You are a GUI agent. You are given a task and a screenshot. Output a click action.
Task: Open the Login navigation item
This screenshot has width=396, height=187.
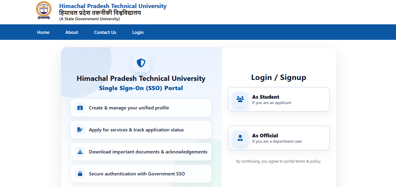click(x=138, y=32)
